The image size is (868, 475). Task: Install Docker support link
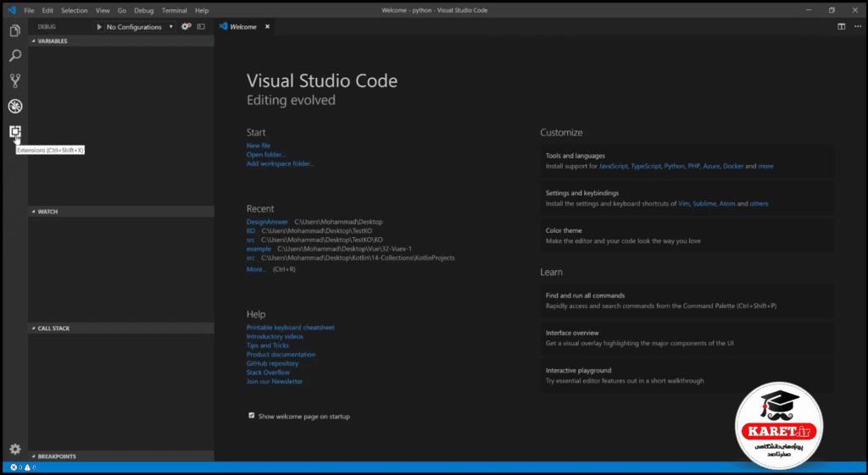(733, 166)
